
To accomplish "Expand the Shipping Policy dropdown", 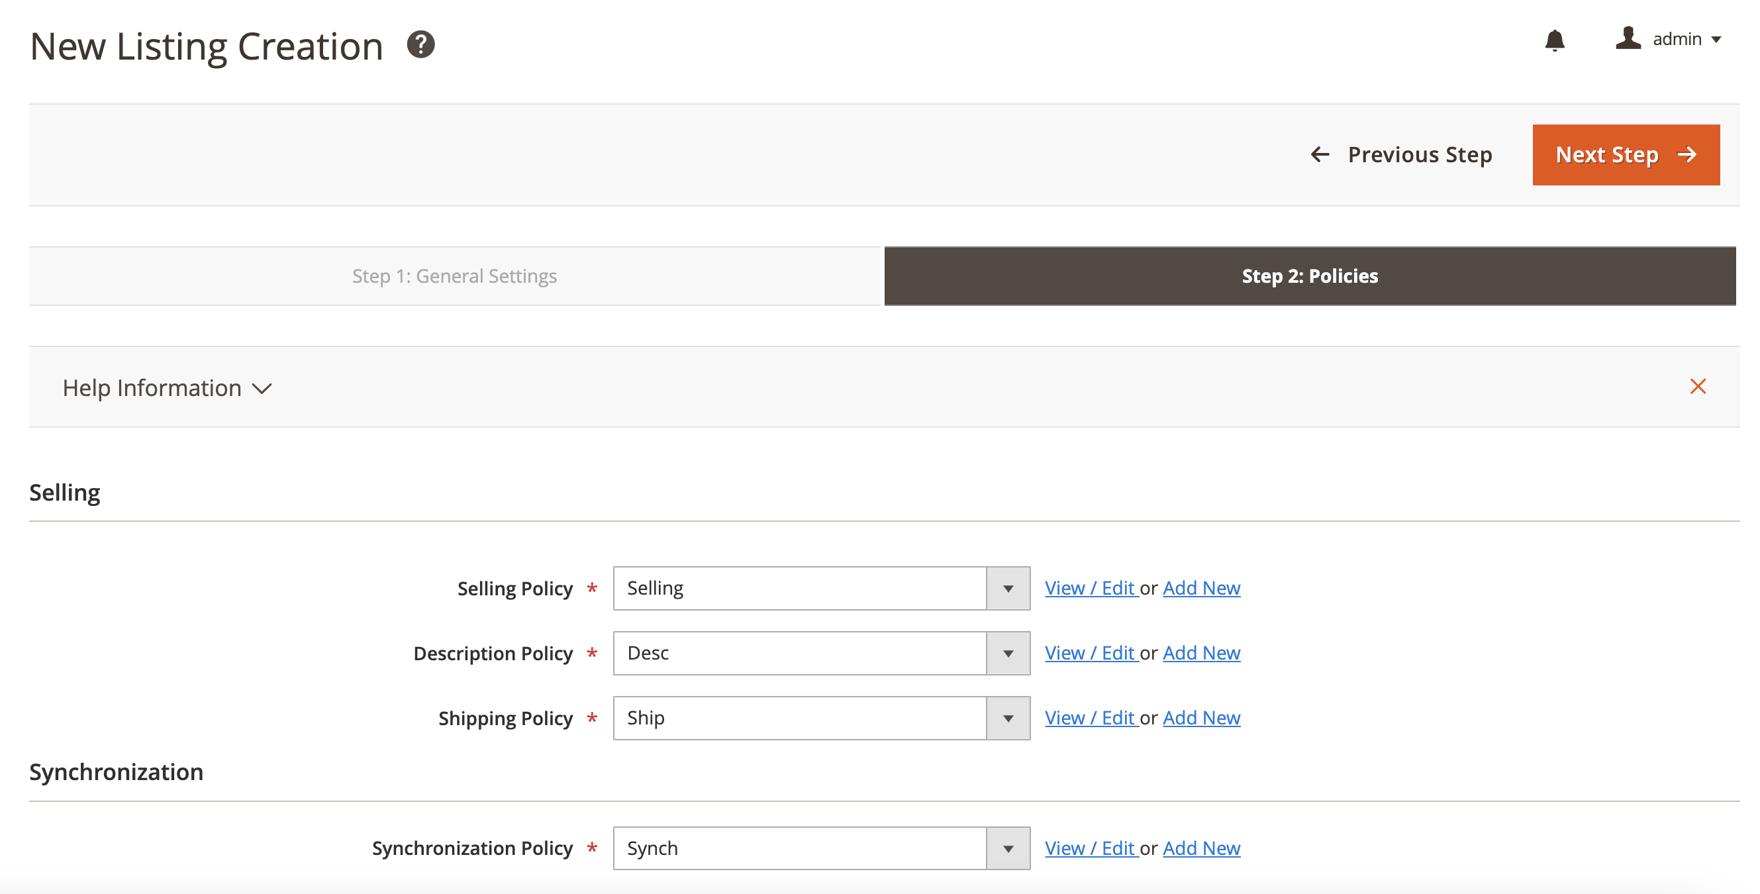I will point(821,719).
